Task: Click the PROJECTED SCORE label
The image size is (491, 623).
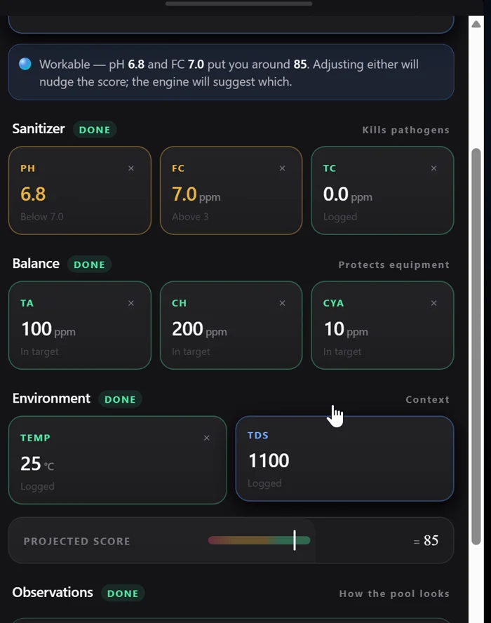Action: click(76, 541)
